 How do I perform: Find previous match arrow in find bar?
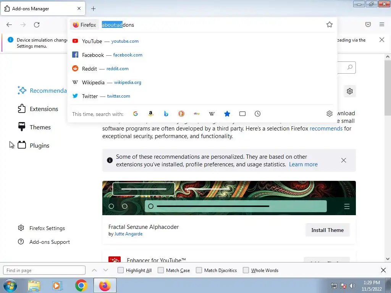point(94,270)
